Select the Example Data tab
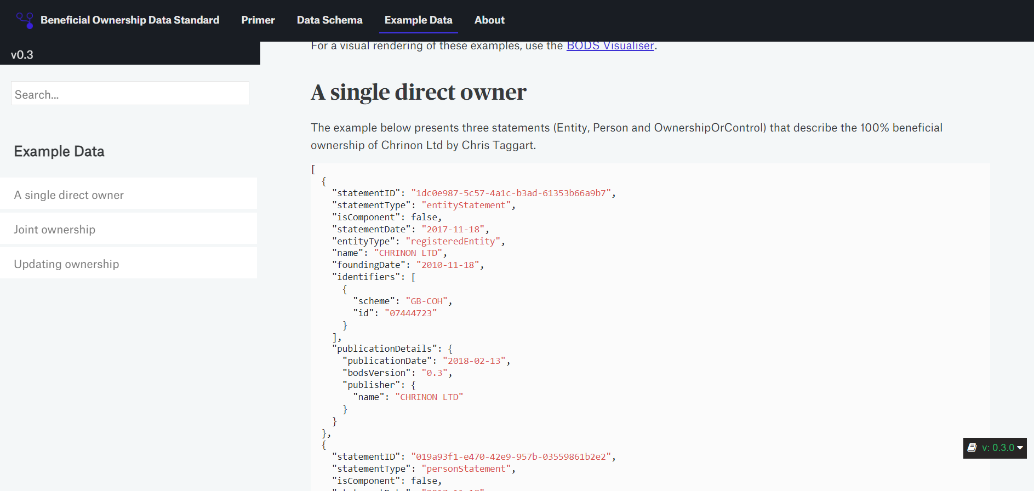Image resolution: width=1034 pixels, height=491 pixels. click(418, 20)
